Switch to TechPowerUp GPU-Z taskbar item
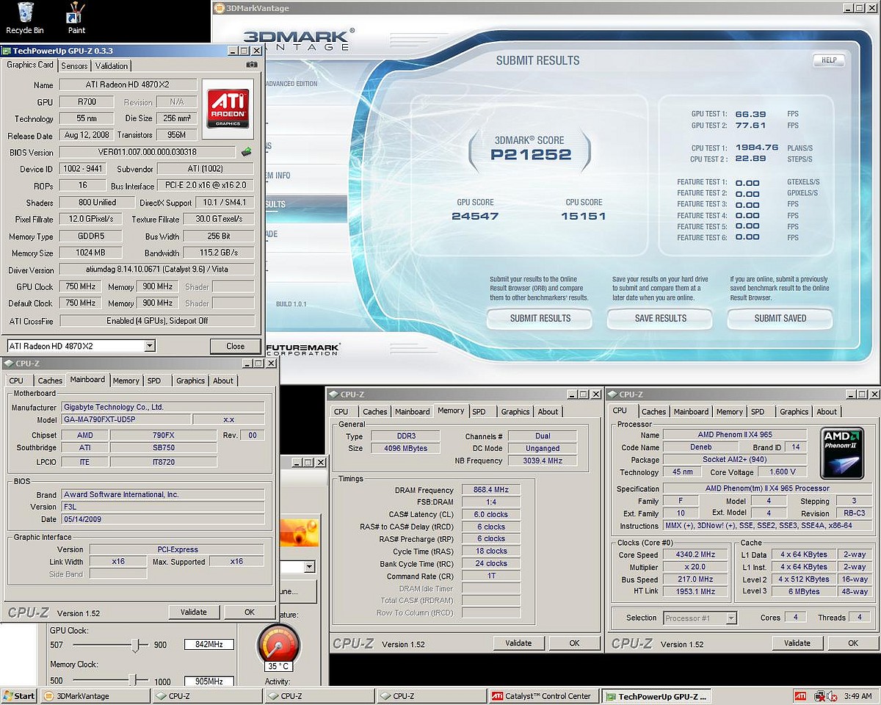This screenshot has width=881, height=705. (x=655, y=695)
